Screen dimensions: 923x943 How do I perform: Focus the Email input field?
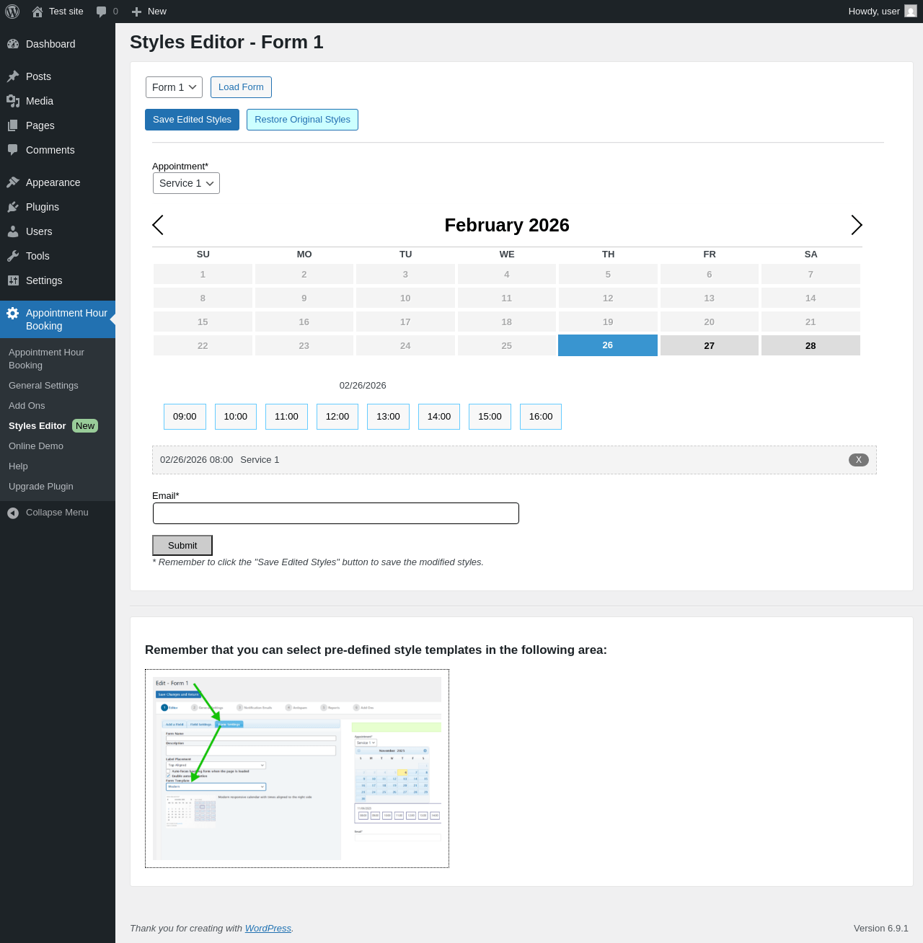point(336,513)
